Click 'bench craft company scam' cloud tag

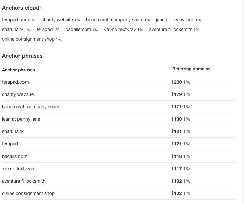pyautogui.click(x=114, y=20)
